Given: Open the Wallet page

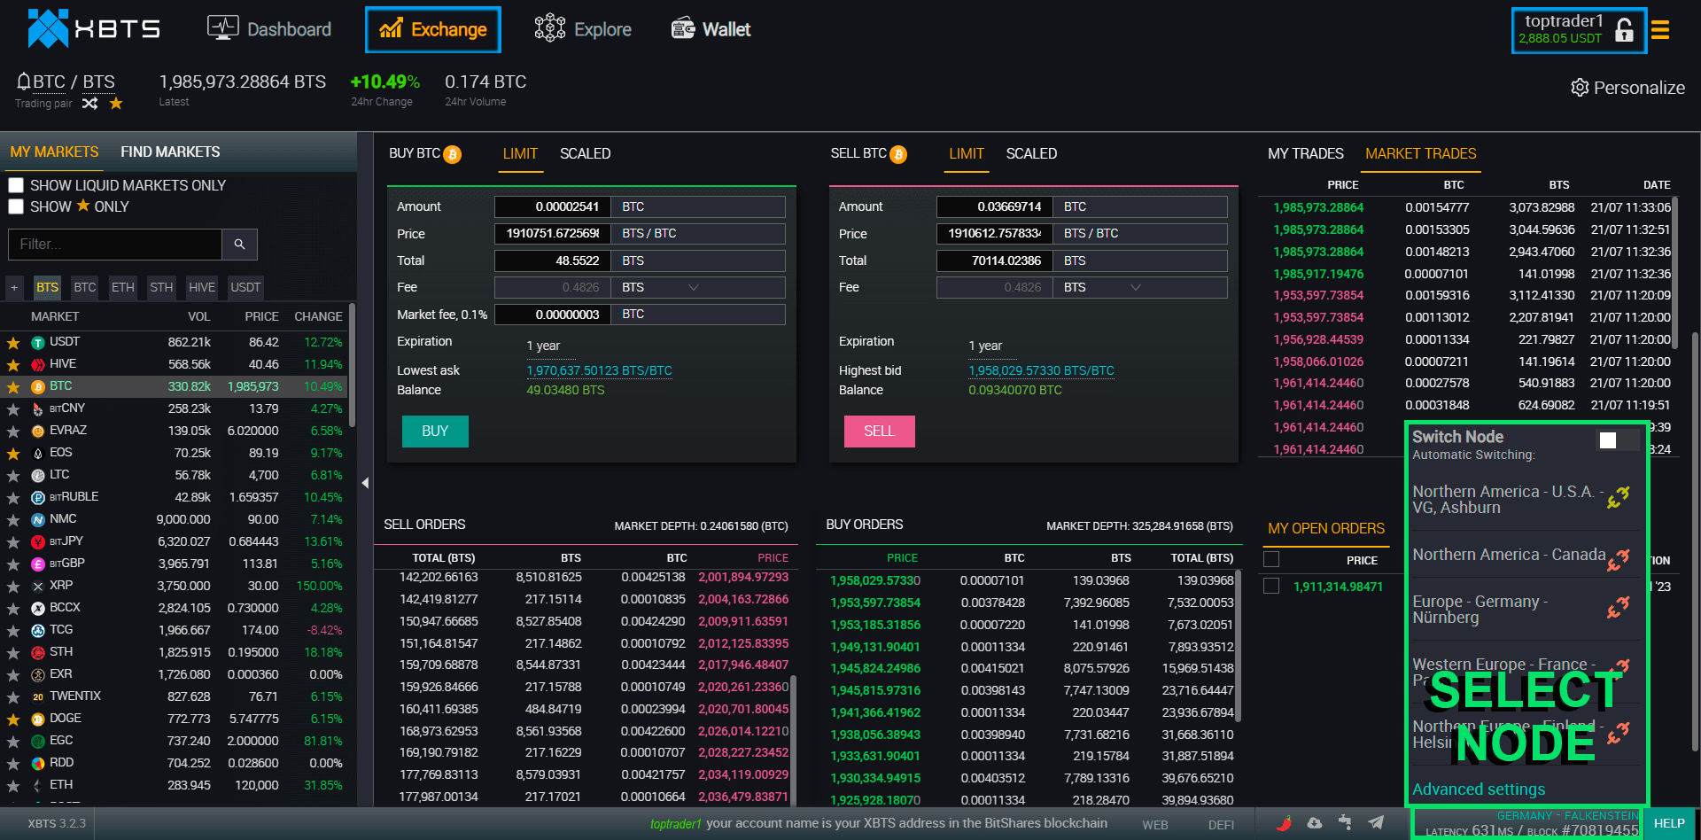Looking at the screenshot, I should (x=710, y=29).
